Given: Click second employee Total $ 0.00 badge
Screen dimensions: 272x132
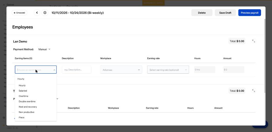Looking at the screenshot, I should (x=237, y=91).
